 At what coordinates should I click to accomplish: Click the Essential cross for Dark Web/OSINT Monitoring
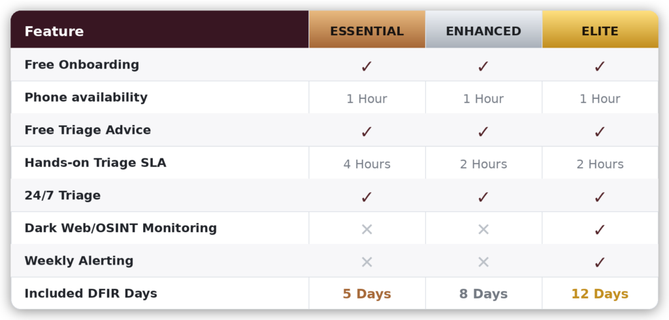coord(367,229)
